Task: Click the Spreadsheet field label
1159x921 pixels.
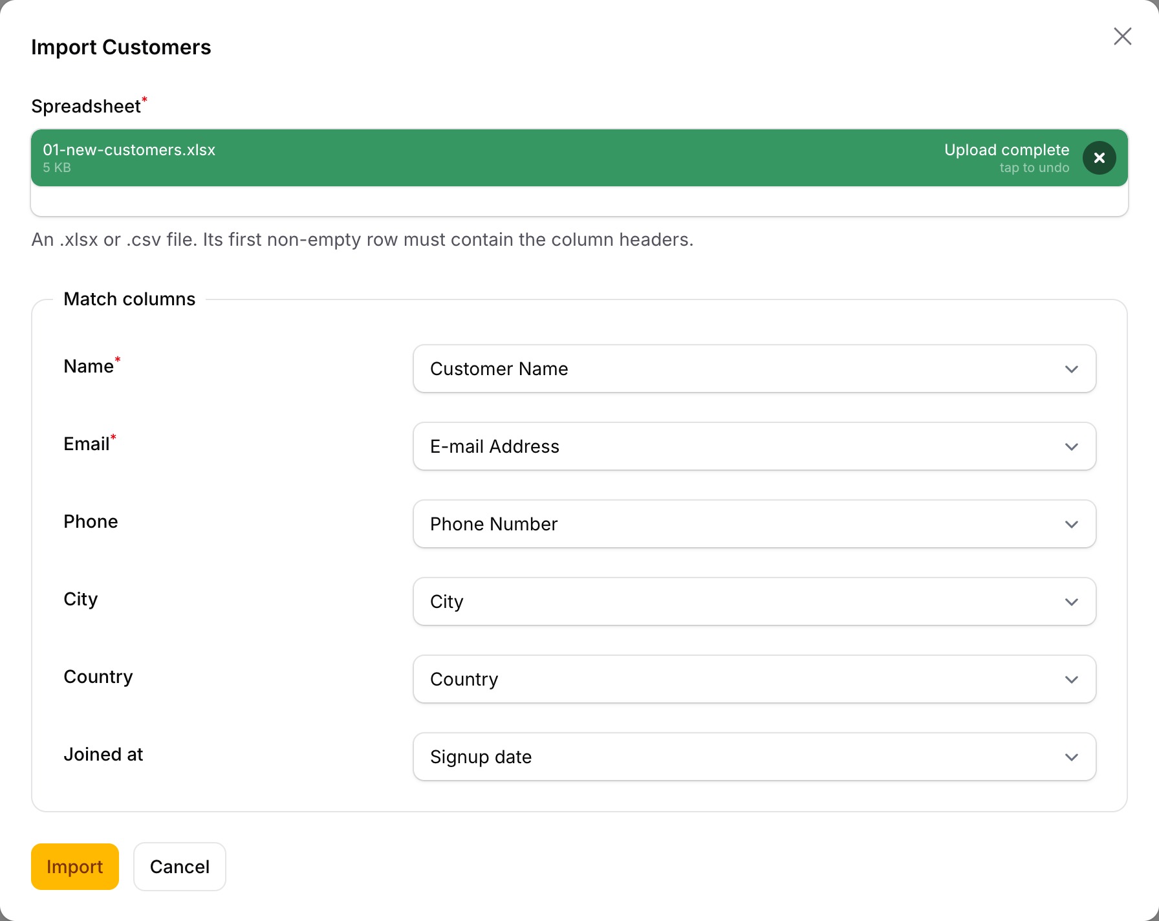Action: coord(86,106)
